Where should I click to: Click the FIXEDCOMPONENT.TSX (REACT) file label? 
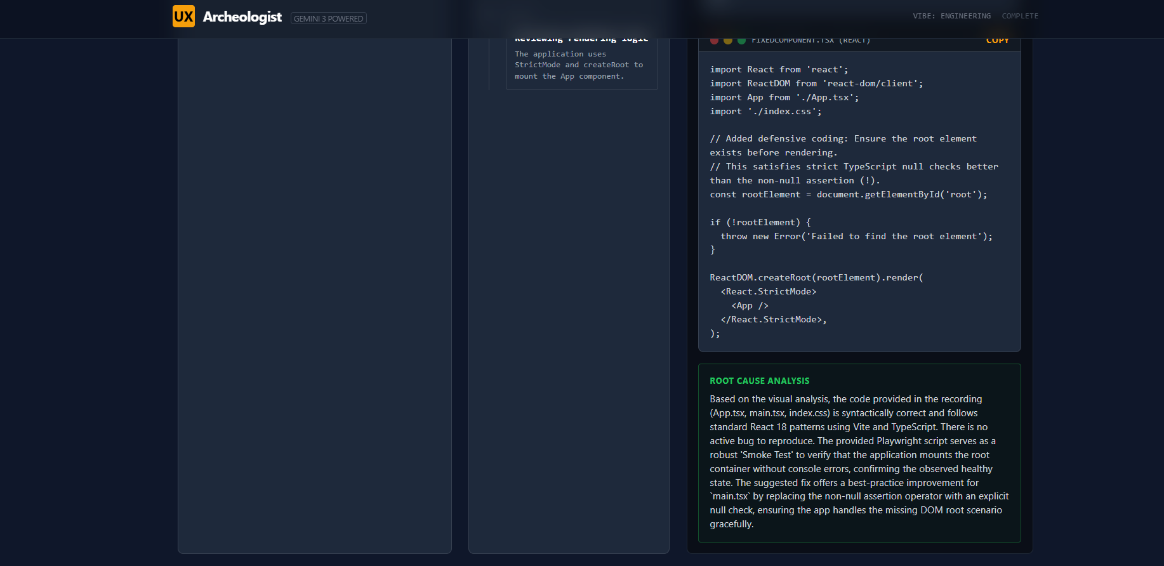click(810, 40)
